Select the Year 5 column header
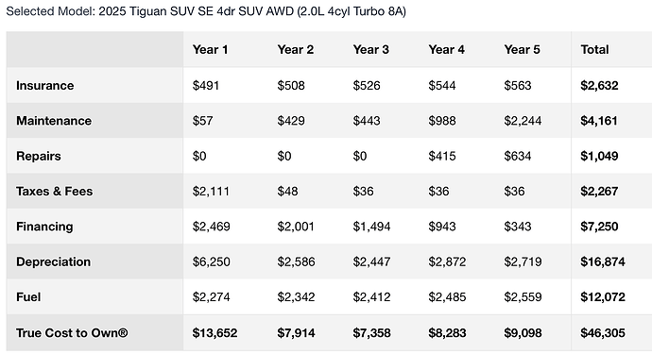Screen dimensions: 652x354 522,49
